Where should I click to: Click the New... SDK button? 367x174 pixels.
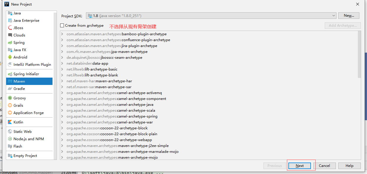(349, 16)
